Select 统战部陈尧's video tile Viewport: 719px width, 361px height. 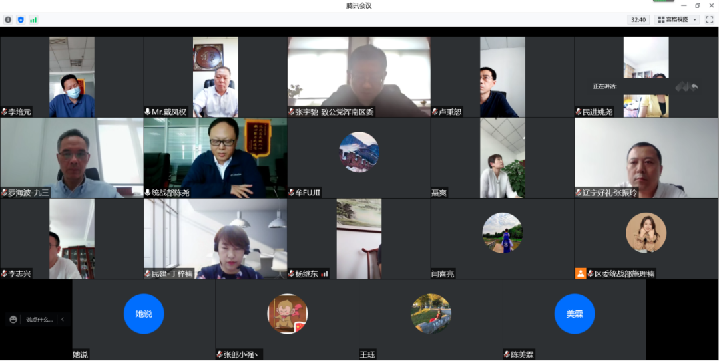click(215, 158)
